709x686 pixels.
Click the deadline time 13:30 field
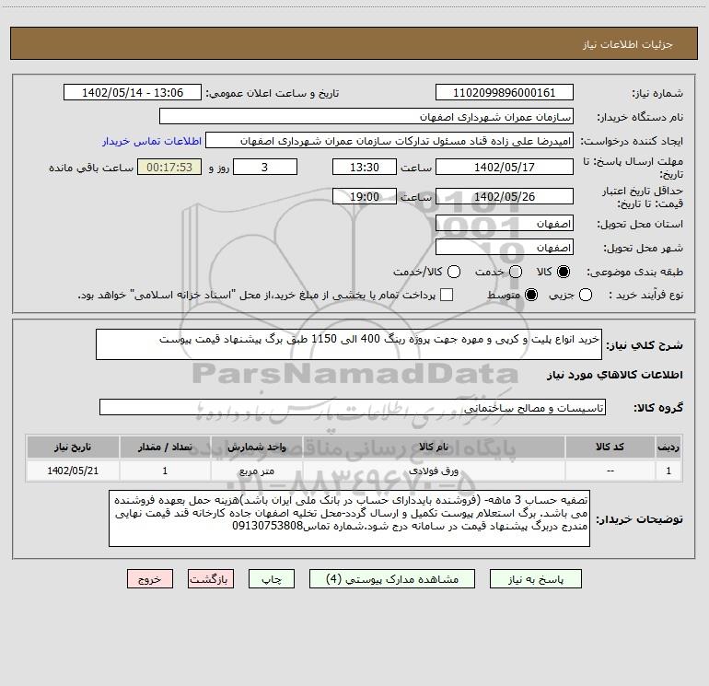click(365, 167)
